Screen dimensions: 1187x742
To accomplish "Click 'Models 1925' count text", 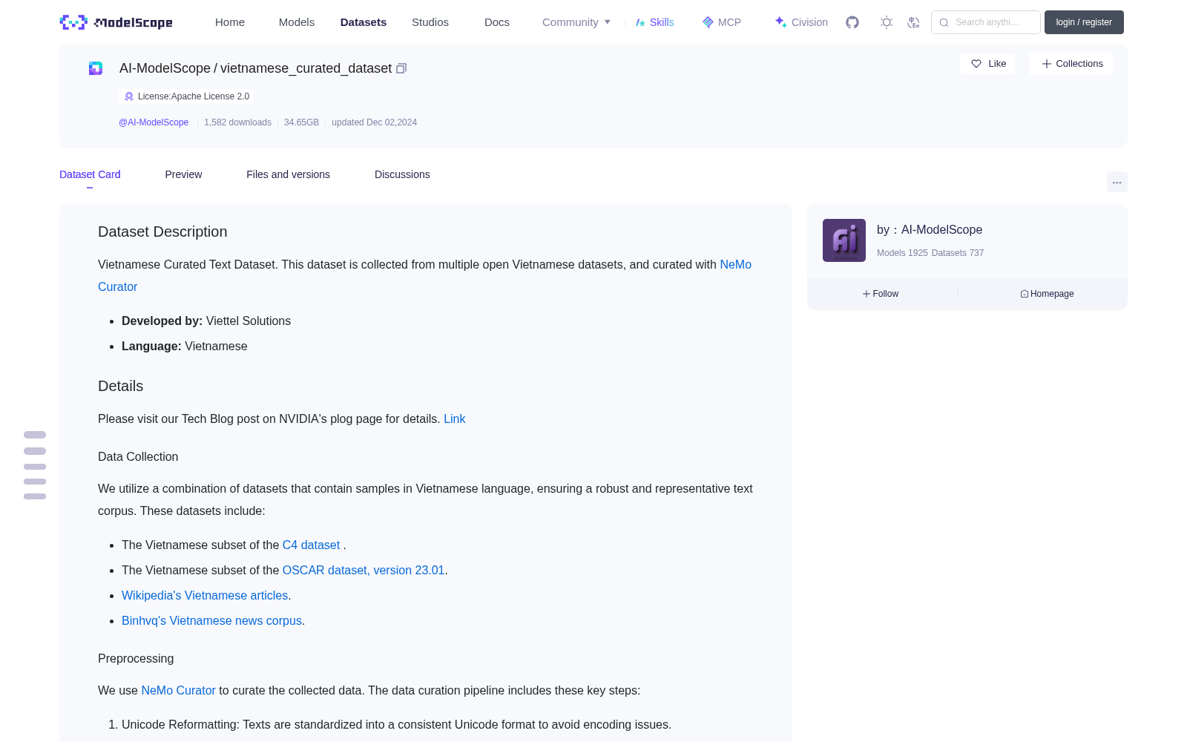I will pyautogui.click(x=902, y=253).
